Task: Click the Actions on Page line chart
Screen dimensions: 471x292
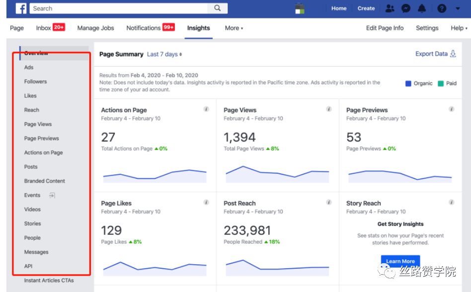Action: pyautogui.click(x=155, y=176)
